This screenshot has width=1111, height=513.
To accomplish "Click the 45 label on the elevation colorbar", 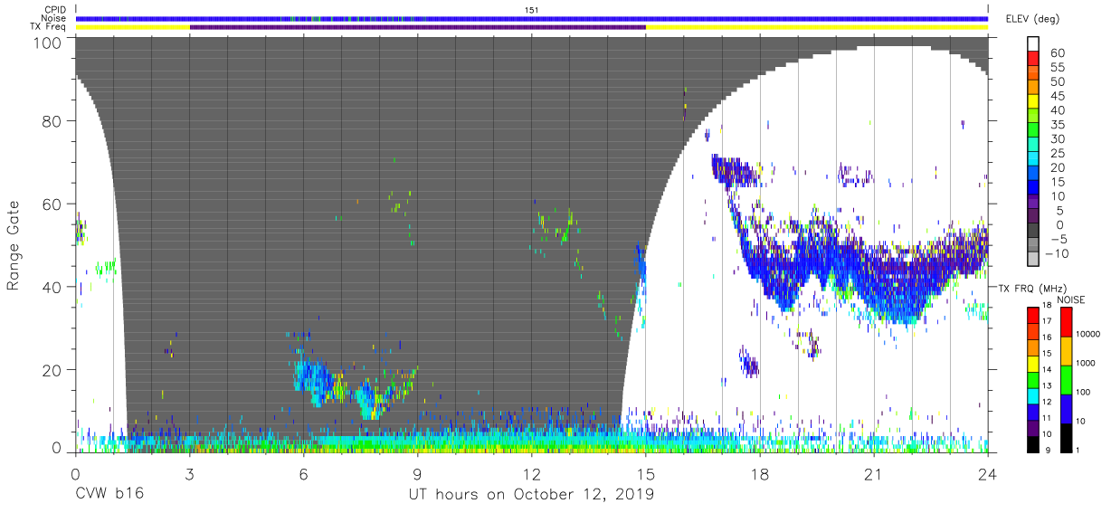I will click(x=1058, y=96).
